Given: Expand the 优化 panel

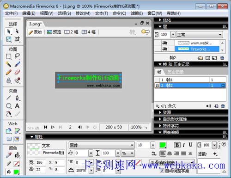Looking at the screenshot, I should (160, 20).
